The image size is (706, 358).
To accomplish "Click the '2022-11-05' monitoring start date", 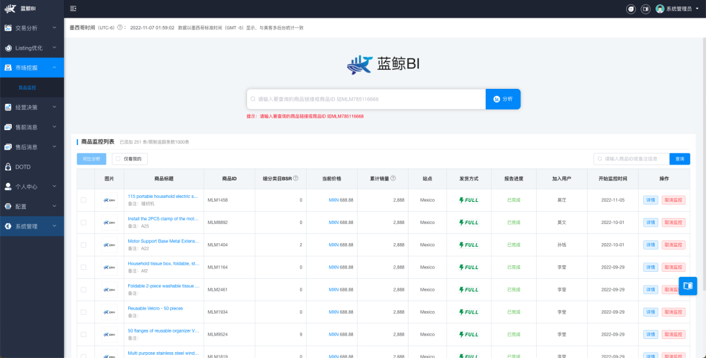I will (x=612, y=200).
